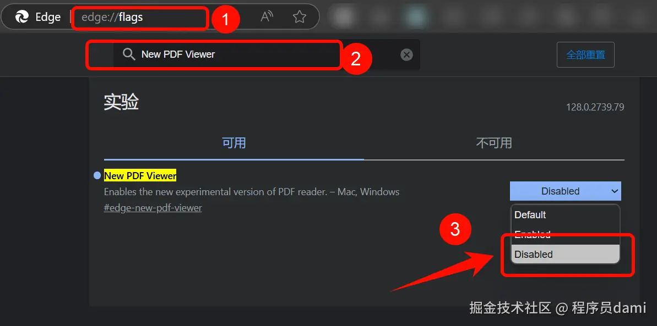Click the version number 128.0.2739.79
This screenshot has width=657, height=326.
click(x=595, y=107)
